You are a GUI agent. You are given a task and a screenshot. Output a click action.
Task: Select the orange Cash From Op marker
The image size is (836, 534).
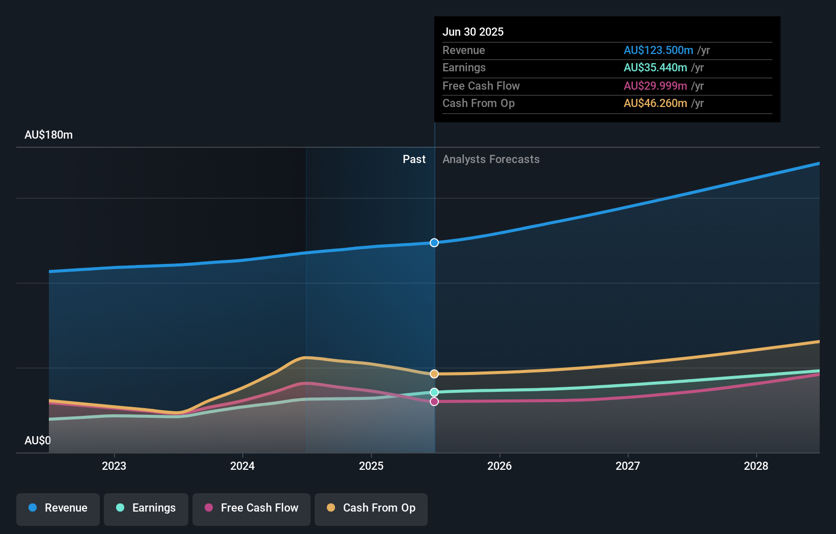coord(434,373)
